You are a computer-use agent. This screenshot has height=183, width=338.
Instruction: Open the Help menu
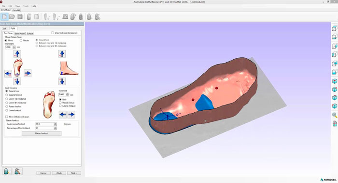pos(34,6)
